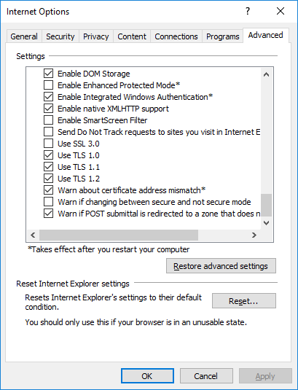Turn on Send Do Not Track requests
This screenshot has width=298, height=390.
pyautogui.click(x=48, y=132)
